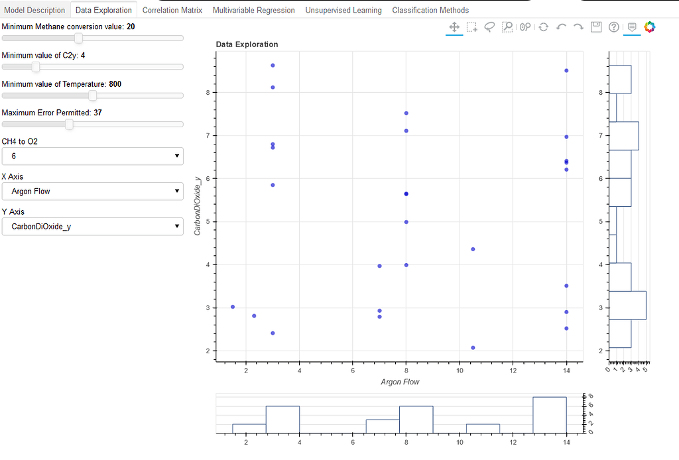The width and height of the screenshot is (679, 460).
Task: Switch to the Correlation Matrix tab
Action: point(172,10)
